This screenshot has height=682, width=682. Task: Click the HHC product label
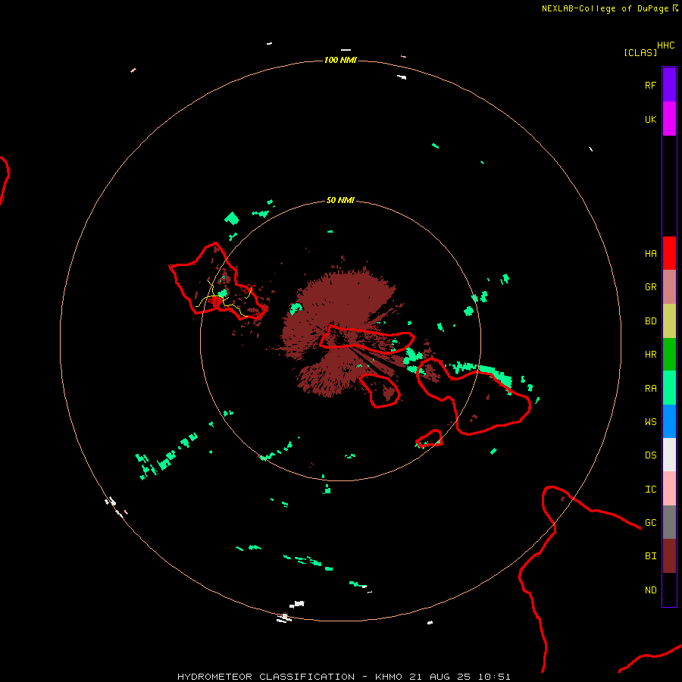coord(665,45)
